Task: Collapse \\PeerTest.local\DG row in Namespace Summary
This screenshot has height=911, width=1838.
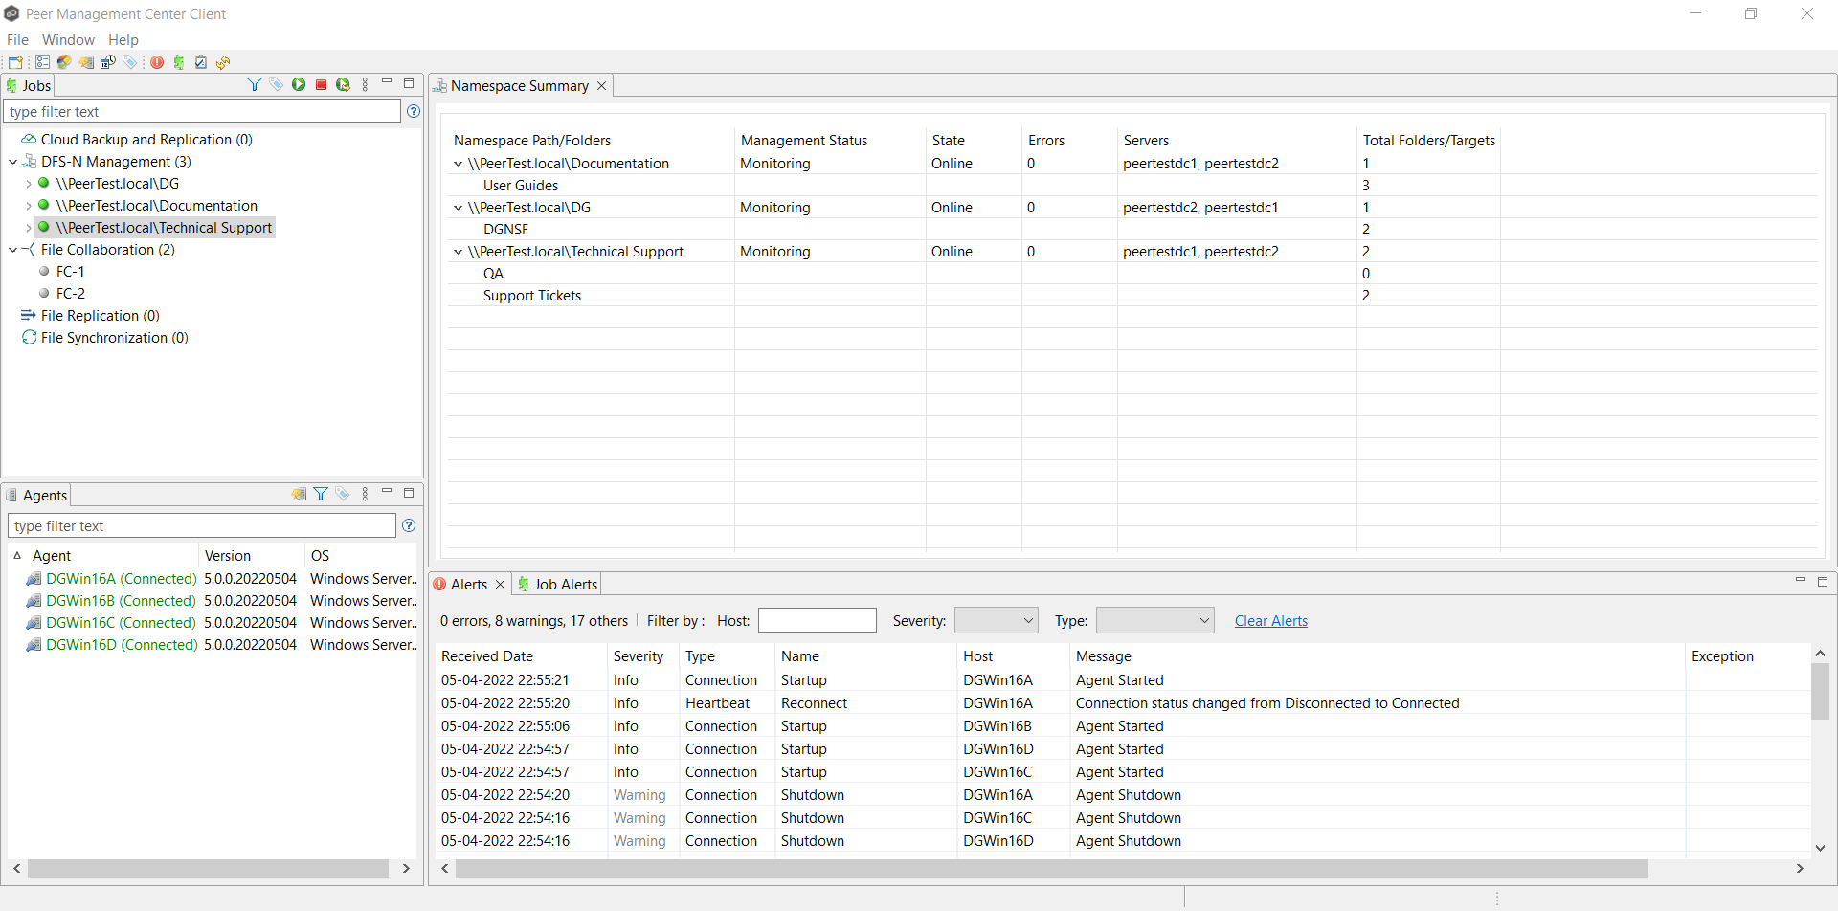Action: [459, 208]
